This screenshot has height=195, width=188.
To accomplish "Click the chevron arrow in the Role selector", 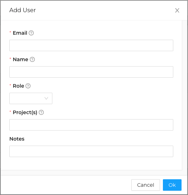I will pos(46,98).
